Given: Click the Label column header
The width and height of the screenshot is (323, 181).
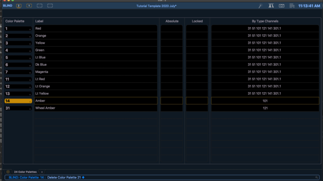Looking at the screenshot, I should click(40, 21).
